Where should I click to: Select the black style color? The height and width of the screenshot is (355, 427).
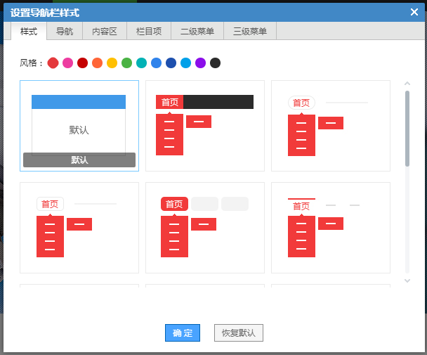point(215,63)
